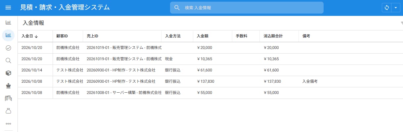Click ¥55,000 in 消込額合計 column
403x132 pixels.
pyautogui.click(x=271, y=93)
